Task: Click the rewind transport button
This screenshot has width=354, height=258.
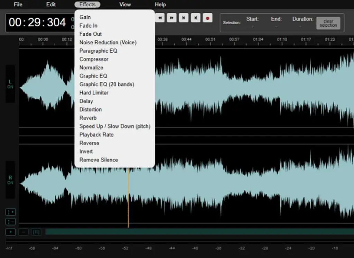Action: tap(160, 18)
